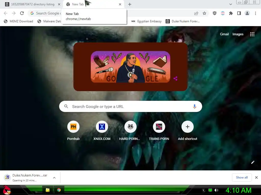Open the Chrome profile avatar
Viewport: 261px width, 195px height.
247,13
